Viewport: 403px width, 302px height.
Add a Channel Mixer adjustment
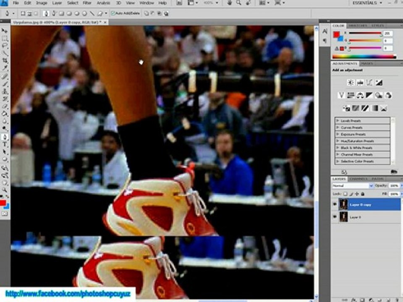point(388,96)
